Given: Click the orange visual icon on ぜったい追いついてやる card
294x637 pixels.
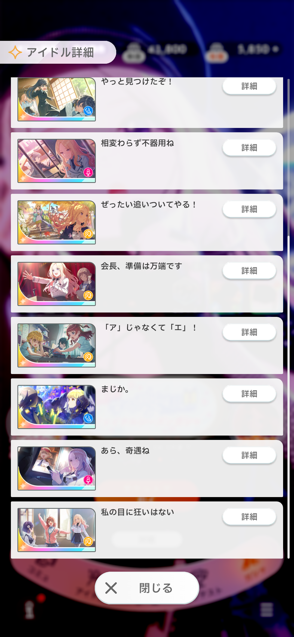Looking at the screenshot, I should click(88, 234).
